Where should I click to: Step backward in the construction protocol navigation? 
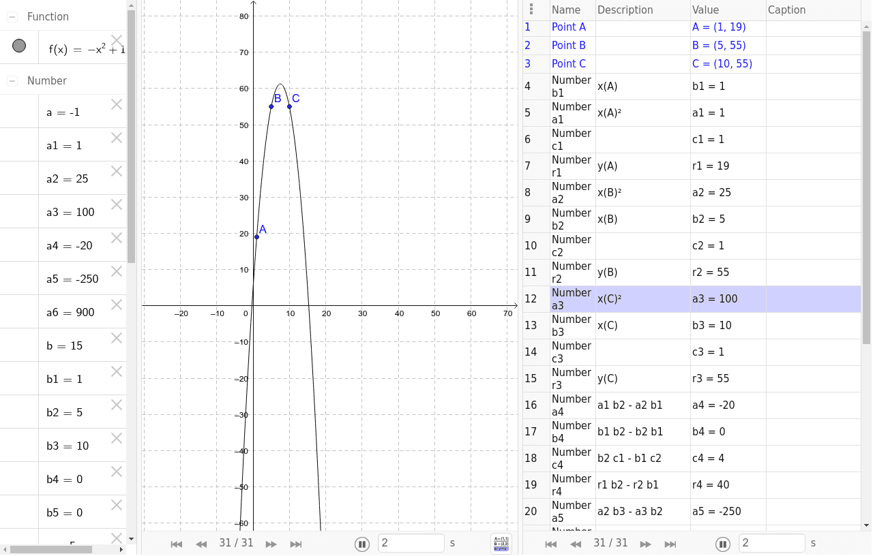pos(576,544)
